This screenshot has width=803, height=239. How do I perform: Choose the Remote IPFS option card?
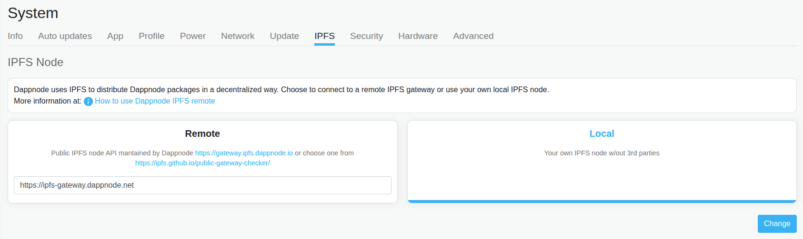[202, 134]
